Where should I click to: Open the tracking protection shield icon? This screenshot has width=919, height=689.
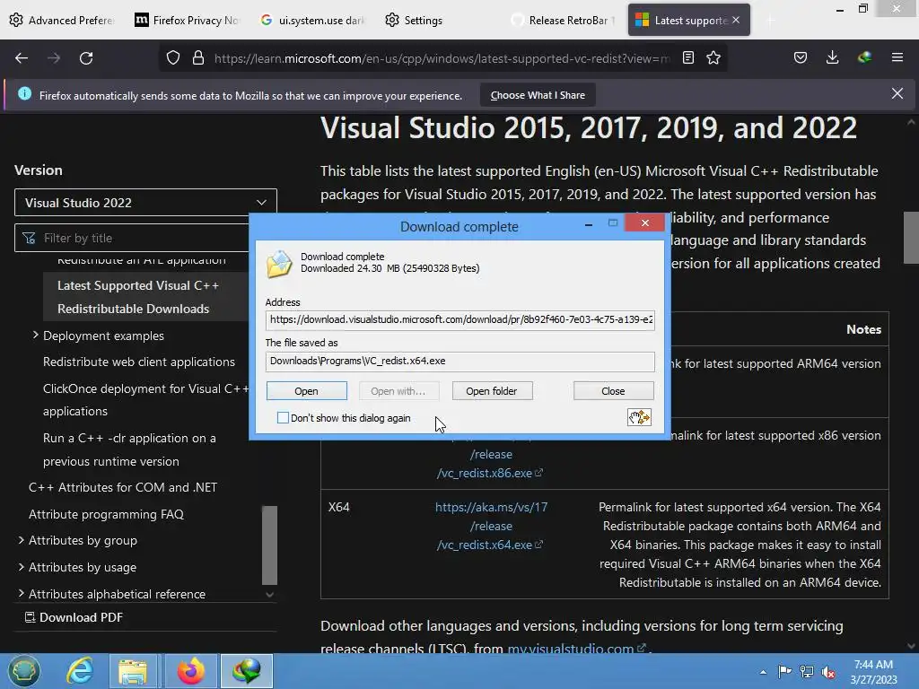[x=173, y=58]
